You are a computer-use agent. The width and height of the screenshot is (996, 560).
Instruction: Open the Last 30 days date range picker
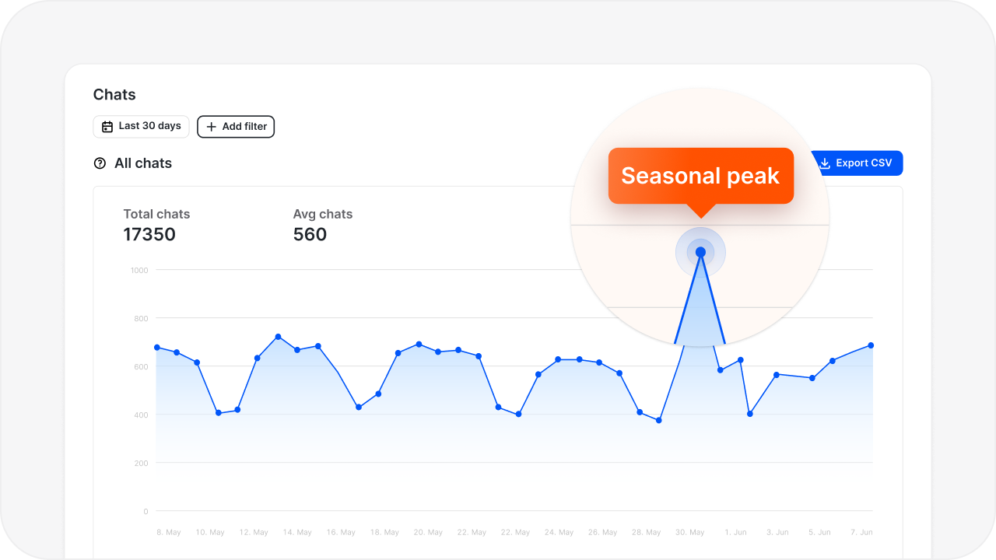[x=141, y=126]
